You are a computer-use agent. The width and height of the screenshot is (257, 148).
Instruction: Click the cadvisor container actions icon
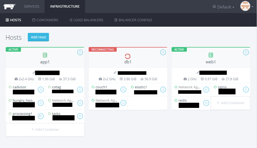(x=41, y=90)
